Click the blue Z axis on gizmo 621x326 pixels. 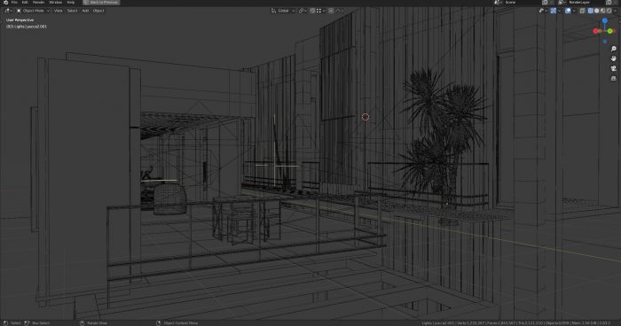[605, 20]
